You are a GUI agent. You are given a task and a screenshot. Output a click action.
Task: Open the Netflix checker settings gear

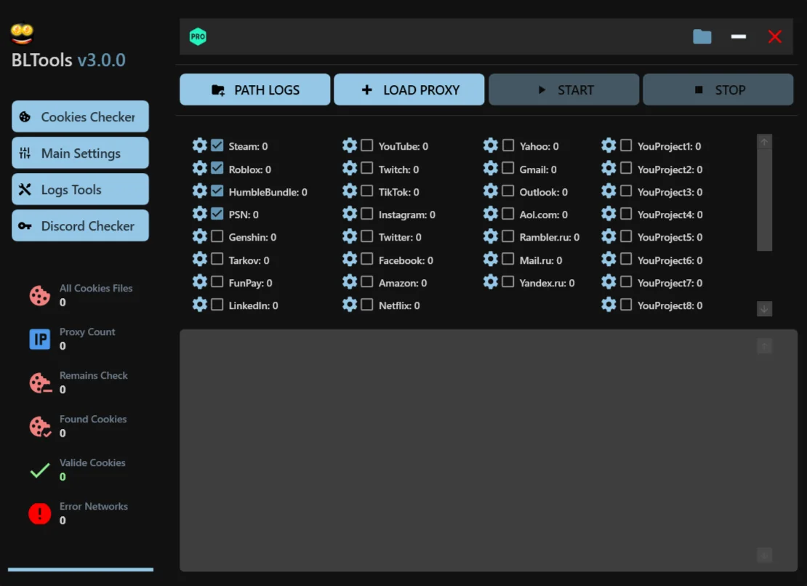[350, 305]
